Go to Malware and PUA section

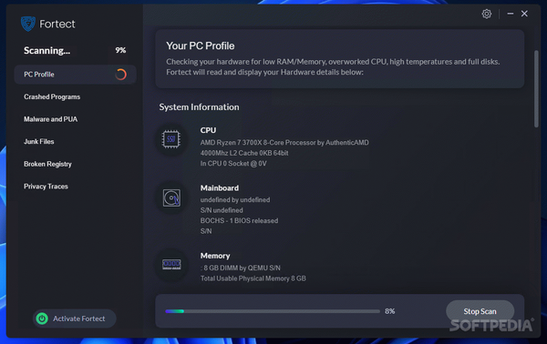(x=50, y=119)
